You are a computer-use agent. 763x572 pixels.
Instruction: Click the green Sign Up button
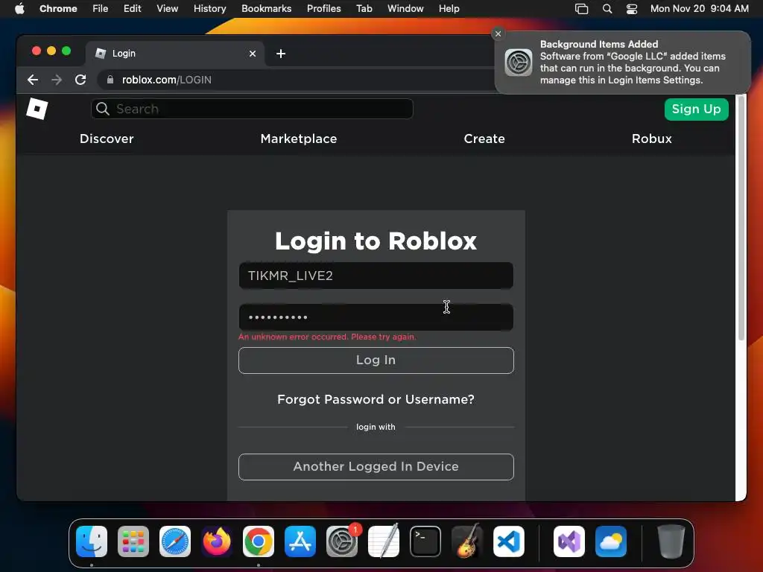pyautogui.click(x=697, y=109)
